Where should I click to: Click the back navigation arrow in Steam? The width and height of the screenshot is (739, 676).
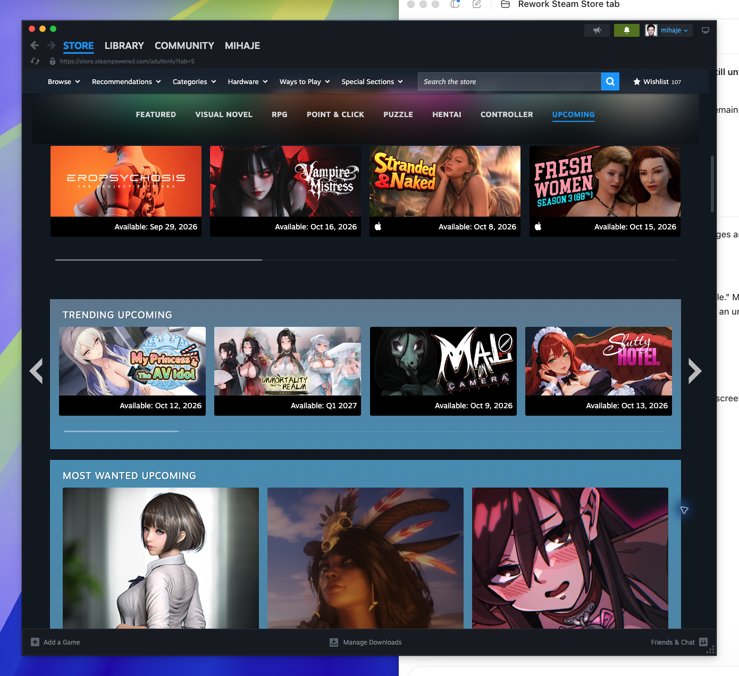coord(35,45)
